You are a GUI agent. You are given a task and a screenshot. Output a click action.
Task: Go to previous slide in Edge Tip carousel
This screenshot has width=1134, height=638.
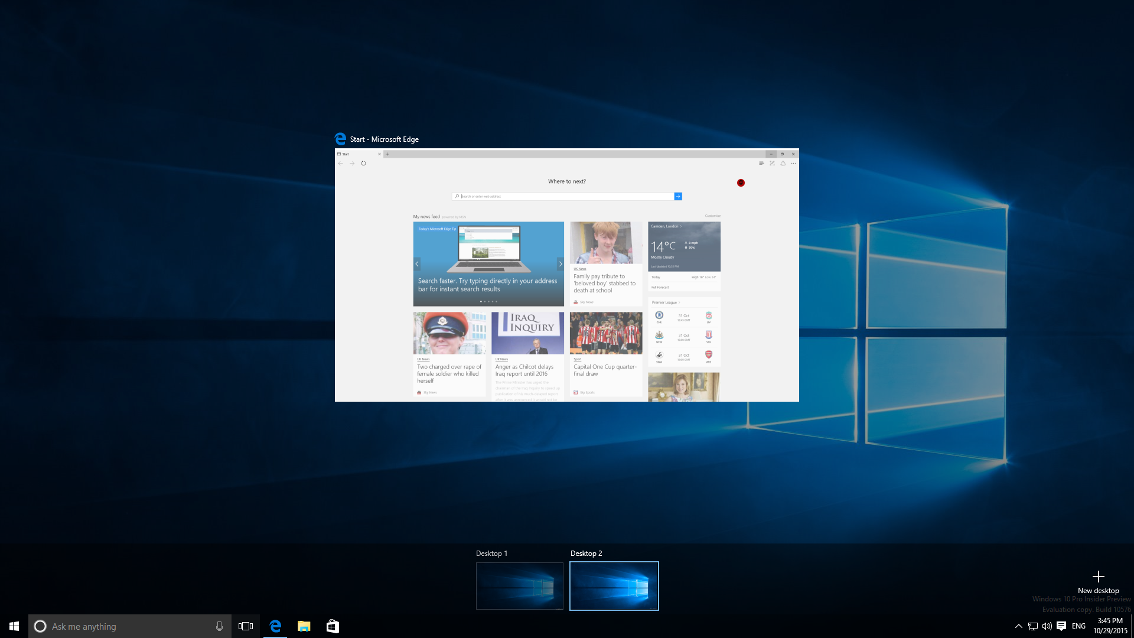(x=417, y=264)
